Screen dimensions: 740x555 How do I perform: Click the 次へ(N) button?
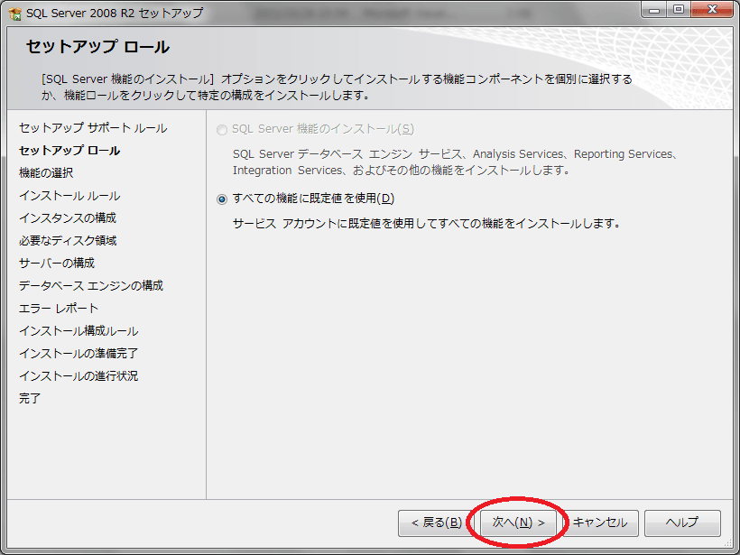tap(517, 523)
